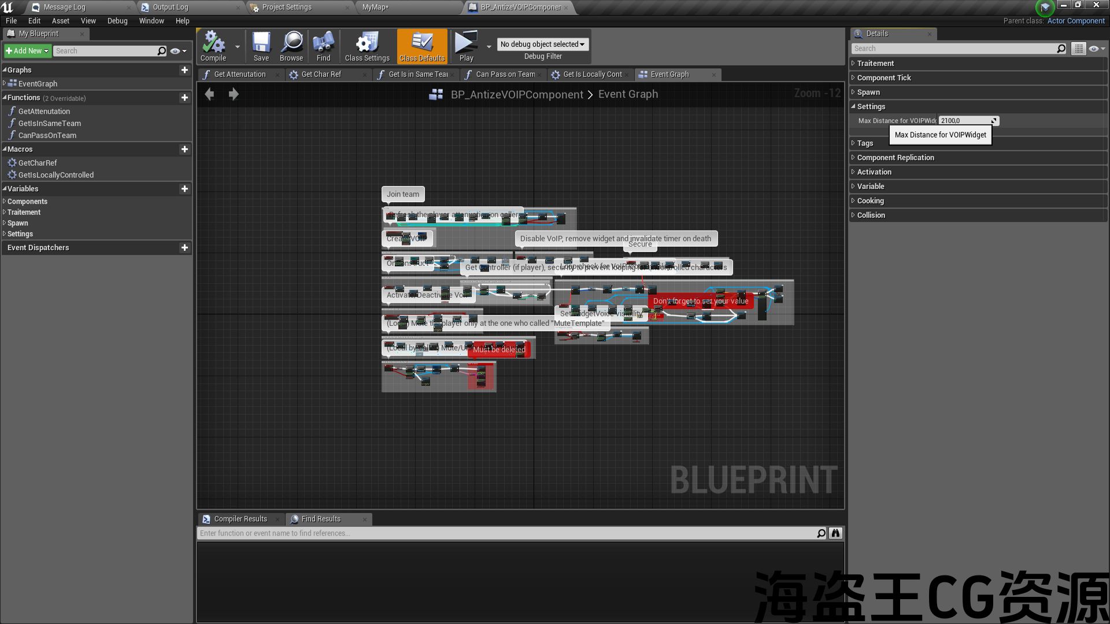Click the binoculars find-in-blueprints icon

(835, 533)
